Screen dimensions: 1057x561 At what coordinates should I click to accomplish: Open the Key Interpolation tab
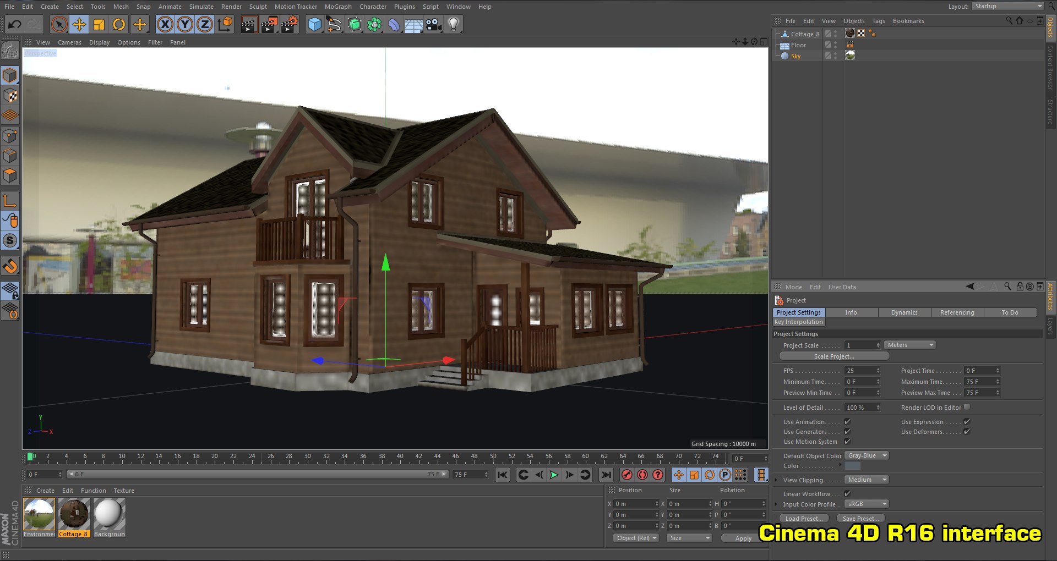click(799, 322)
